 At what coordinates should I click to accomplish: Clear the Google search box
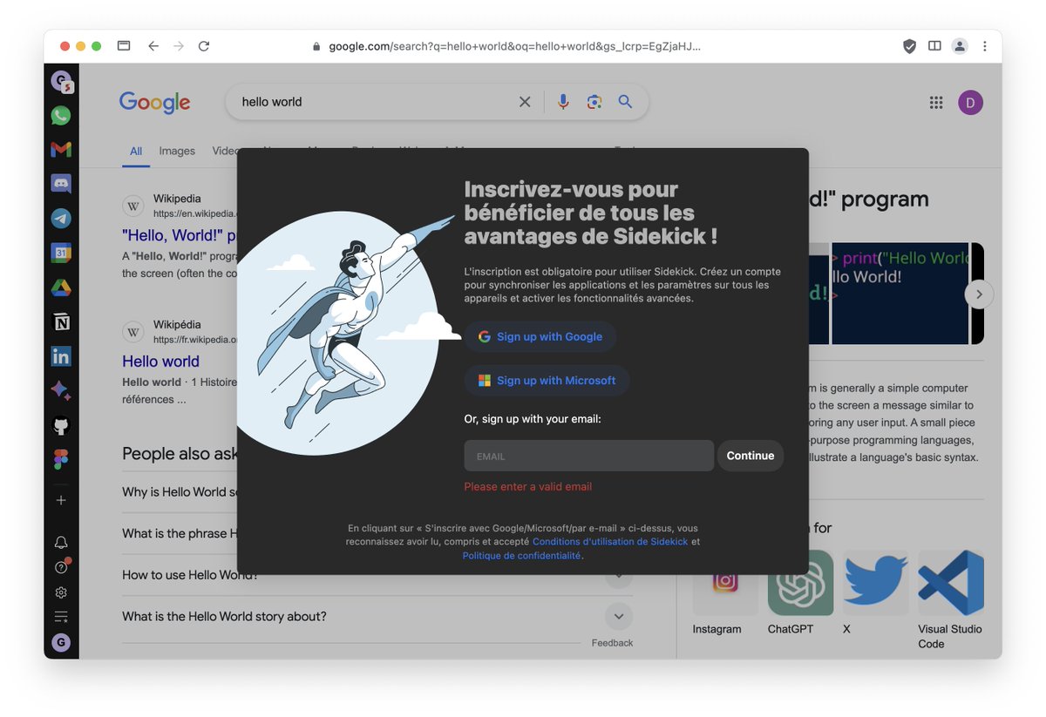click(525, 102)
